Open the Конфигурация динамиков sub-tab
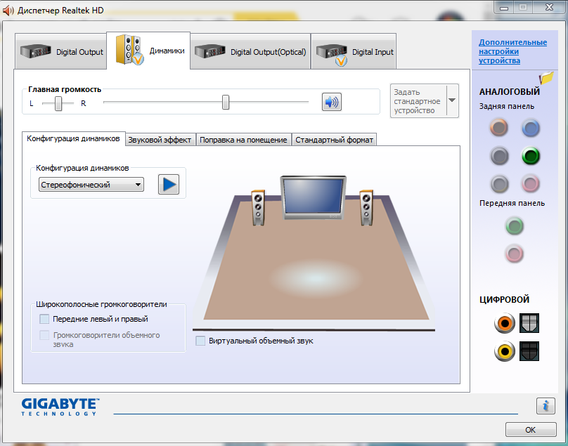Screen dimensions: 568x446 74,138
